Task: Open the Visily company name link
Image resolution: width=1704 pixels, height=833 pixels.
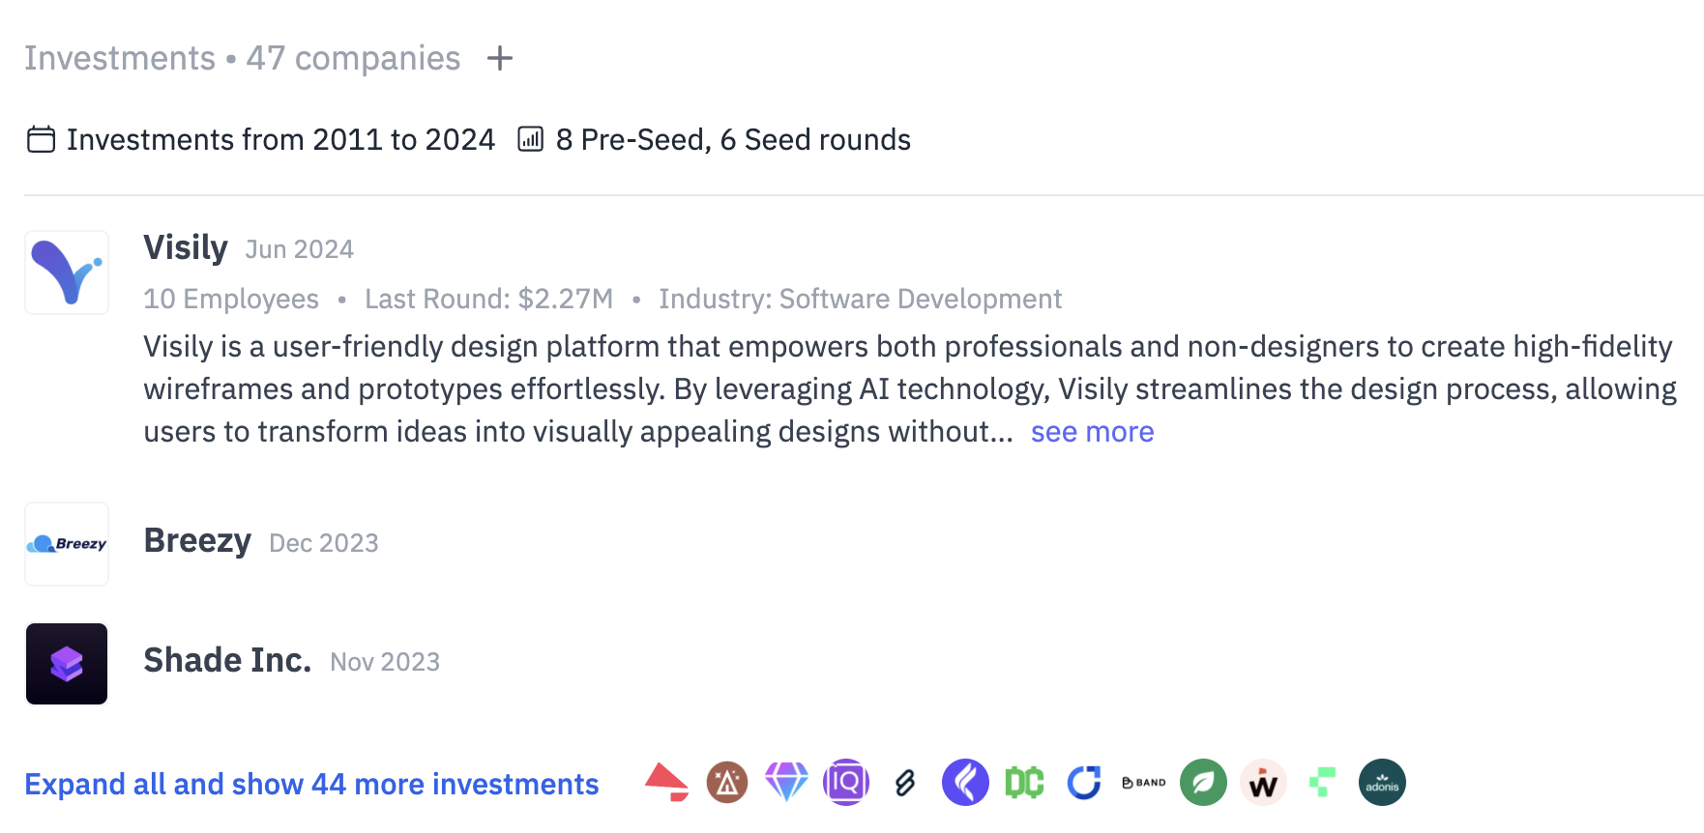Action: 186,248
